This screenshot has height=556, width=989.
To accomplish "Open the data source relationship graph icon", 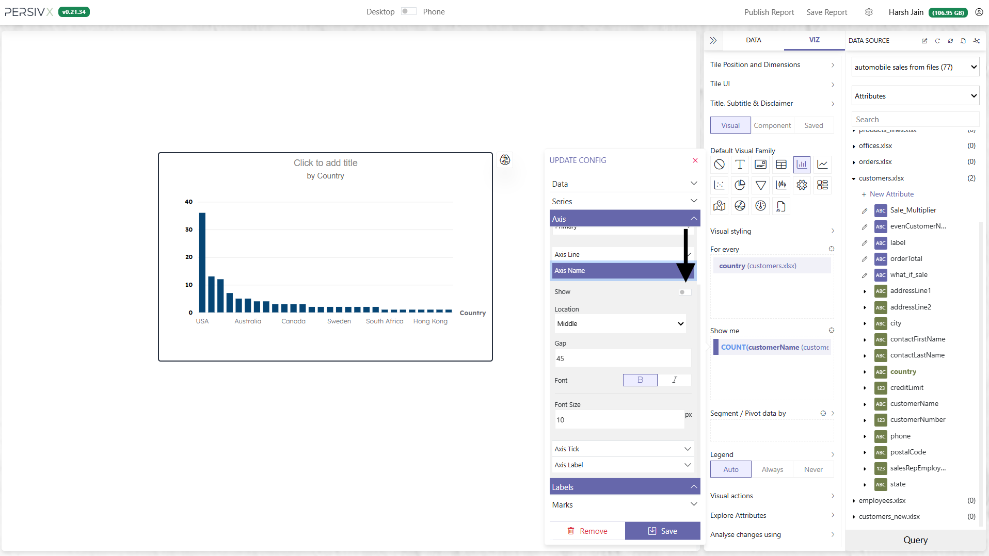I will coord(976,41).
